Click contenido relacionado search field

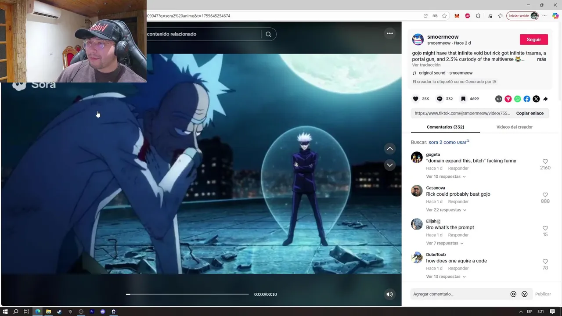[x=204, y=34]
